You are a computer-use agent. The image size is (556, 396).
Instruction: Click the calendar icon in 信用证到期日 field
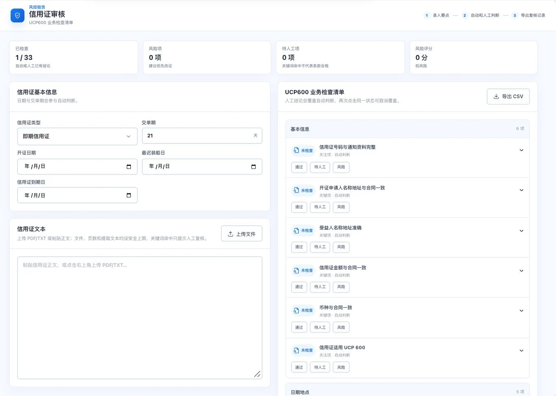pyautogui.click(x=129, y=196)
